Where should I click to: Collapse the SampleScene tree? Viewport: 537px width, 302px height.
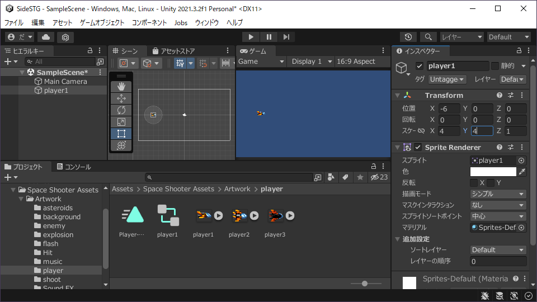pyautogui.click(x=22, y=72)
